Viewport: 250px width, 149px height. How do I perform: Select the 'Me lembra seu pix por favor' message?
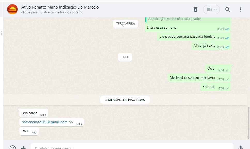pyautogui.click(x=192, y=78)
